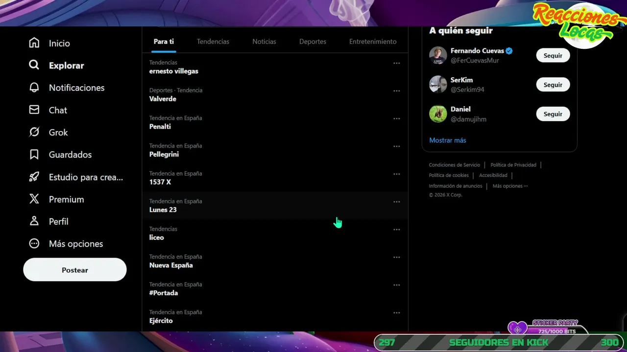The image size is (627, 352).
Task: Open more options for #Portada trend
Action: tap(396, 285)
